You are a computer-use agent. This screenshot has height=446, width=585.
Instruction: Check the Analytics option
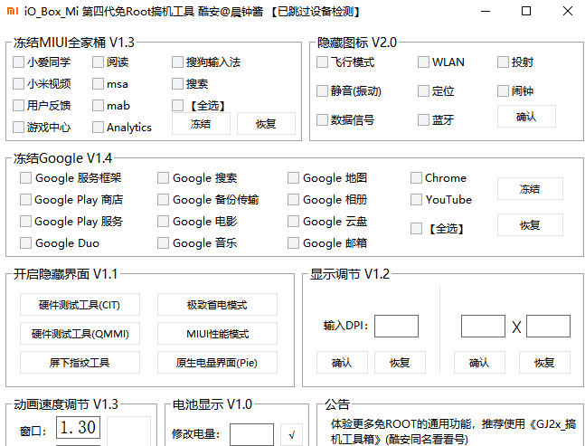tap(98, 127)
